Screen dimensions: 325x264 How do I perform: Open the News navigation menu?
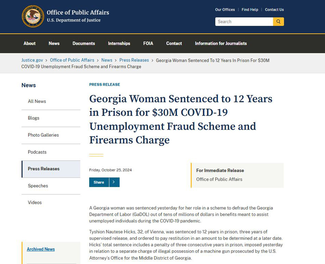click(54, 44)
